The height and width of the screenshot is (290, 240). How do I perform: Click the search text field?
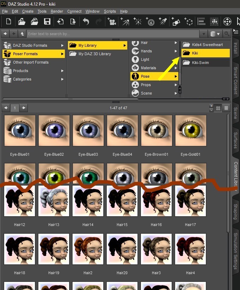113,34
